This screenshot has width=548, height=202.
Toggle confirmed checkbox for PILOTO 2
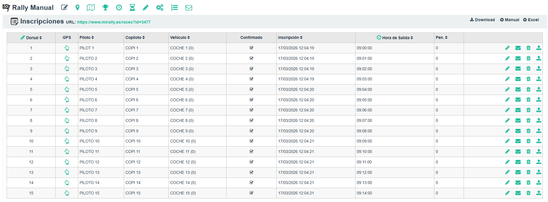tap(251, 58)
